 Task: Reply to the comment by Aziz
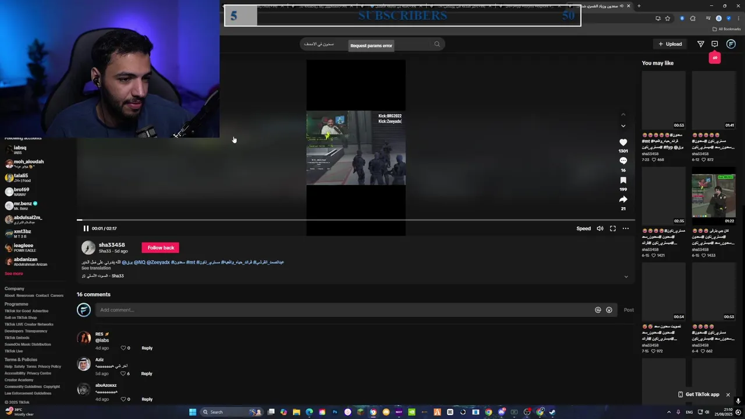click(x=147, y=374)
